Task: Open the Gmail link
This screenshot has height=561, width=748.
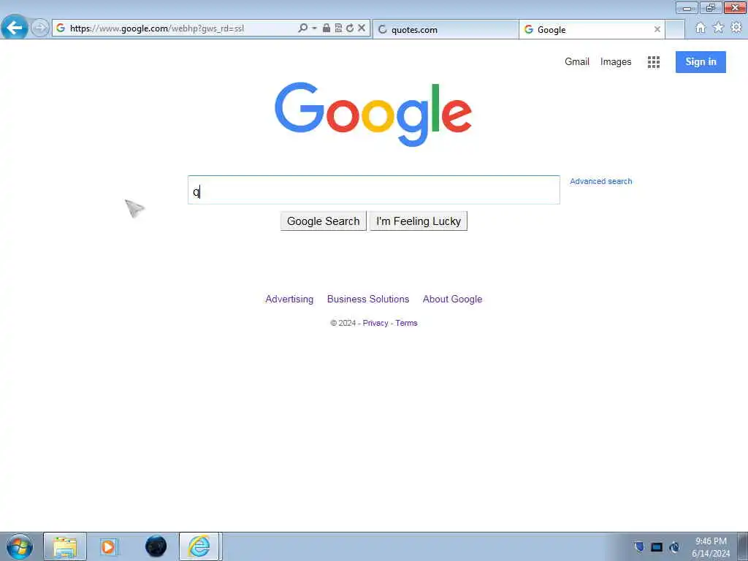Action: tap(577, 61)
